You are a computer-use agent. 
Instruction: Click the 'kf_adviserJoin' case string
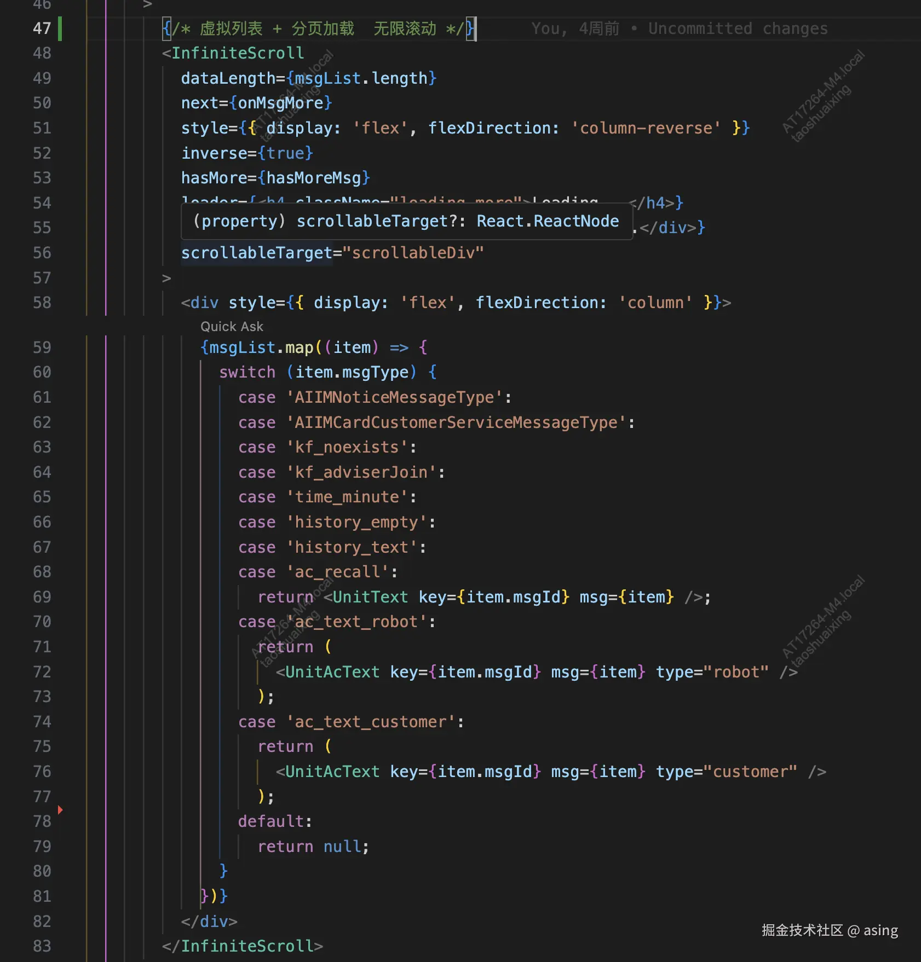click(361, 472)
